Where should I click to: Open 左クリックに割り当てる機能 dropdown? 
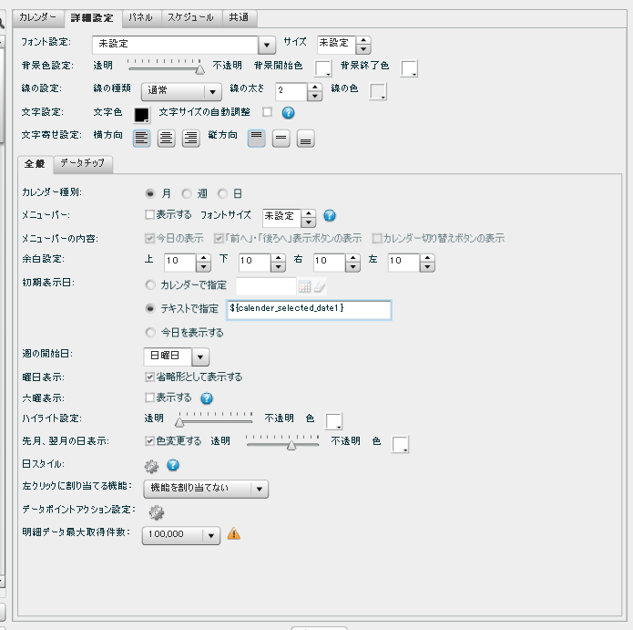[206, 489]
